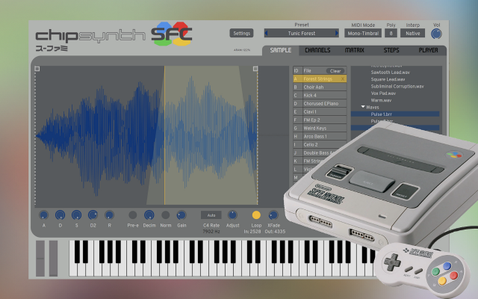The width and height of the screenshot is (478, 299).
Task: Click the yellow loop-in marker line
Action: [x=164, y=136]
